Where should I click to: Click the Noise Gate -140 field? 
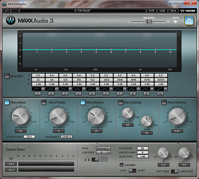[x=142, y=156]
